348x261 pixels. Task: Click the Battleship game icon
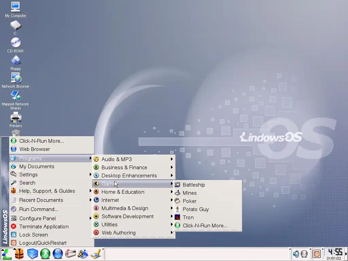click(177, 185)
